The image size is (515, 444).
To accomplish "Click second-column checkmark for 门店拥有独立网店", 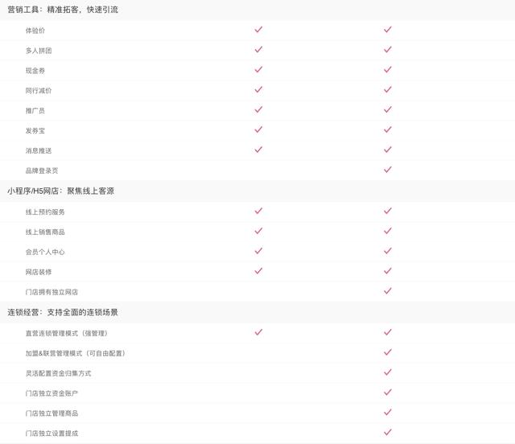I will click(388, 291).
